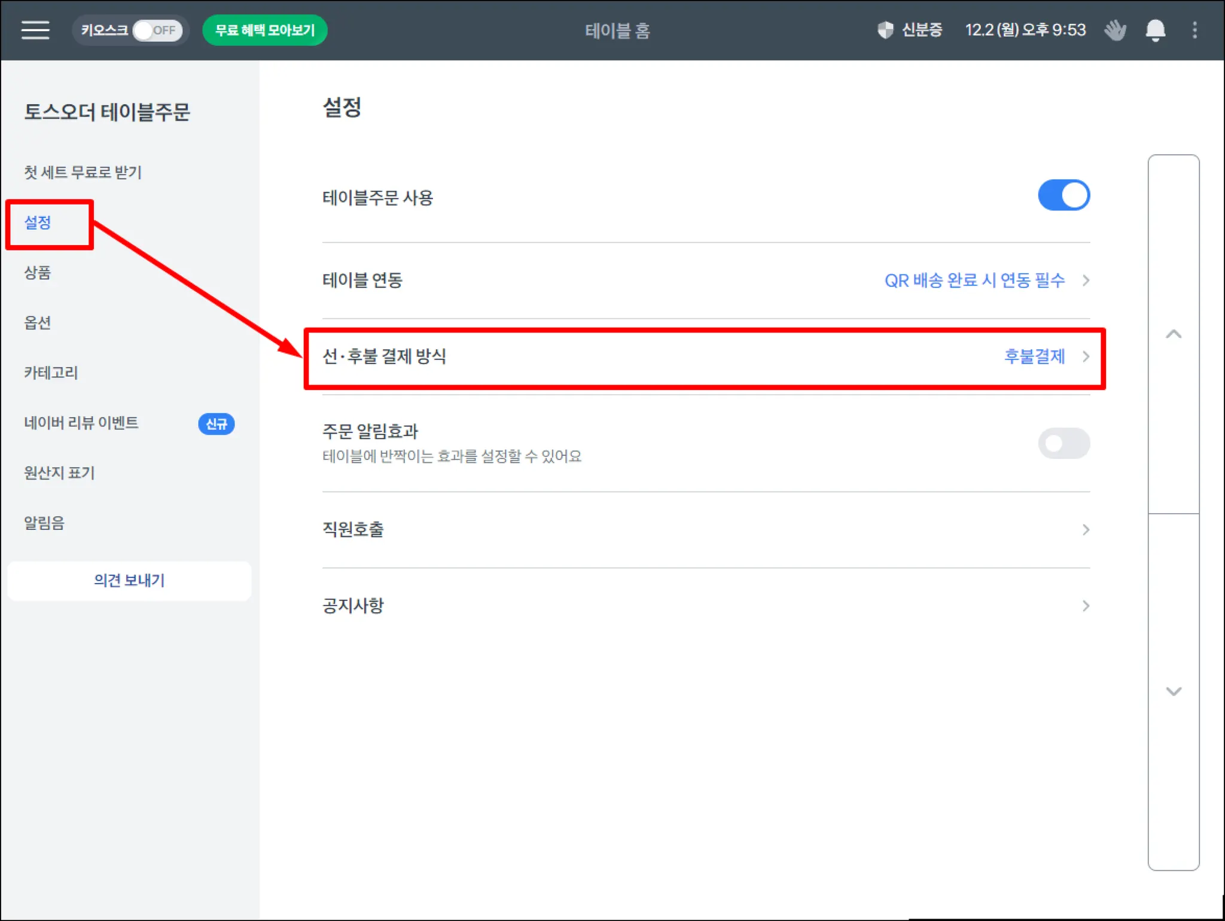Click the scroll up chevron arrow
1225x921 pixels.
1173,334
